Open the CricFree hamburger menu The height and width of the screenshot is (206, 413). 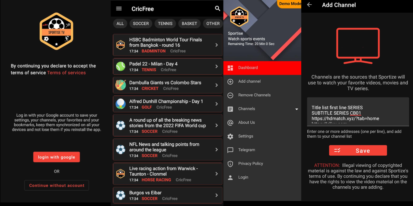click(119, 8)
